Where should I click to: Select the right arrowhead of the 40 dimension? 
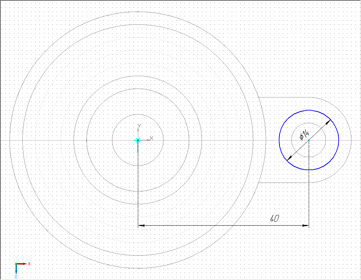tap(306, 225)
